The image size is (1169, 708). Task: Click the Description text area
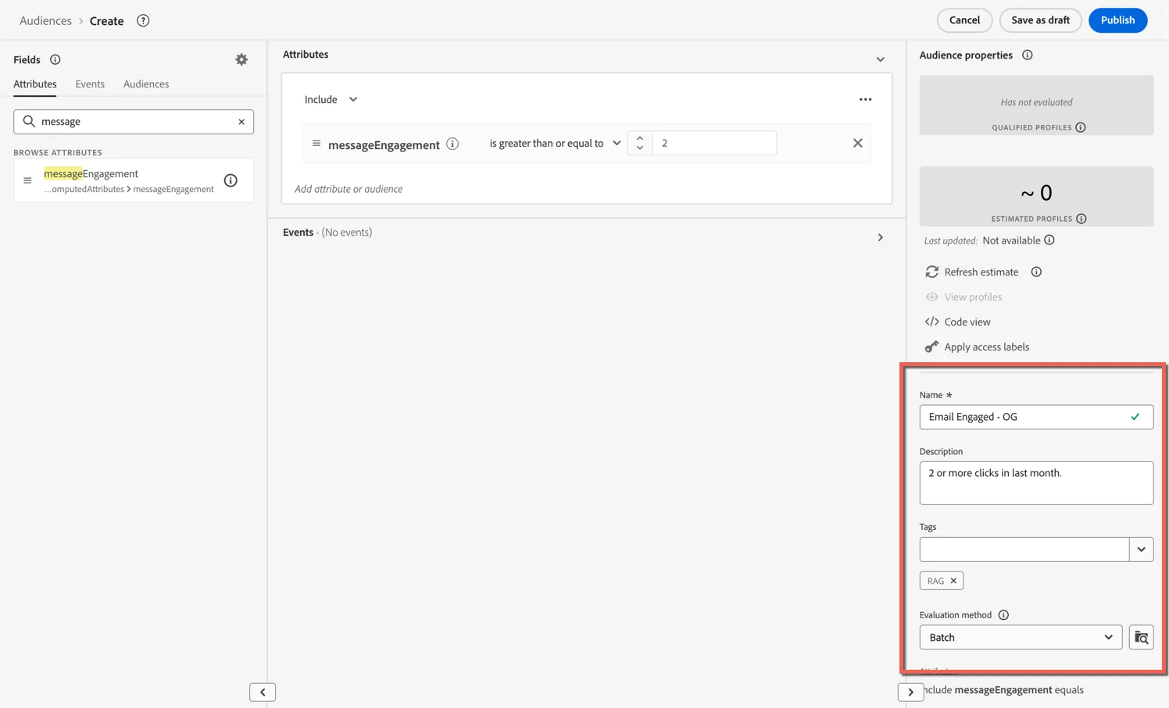1036,482
